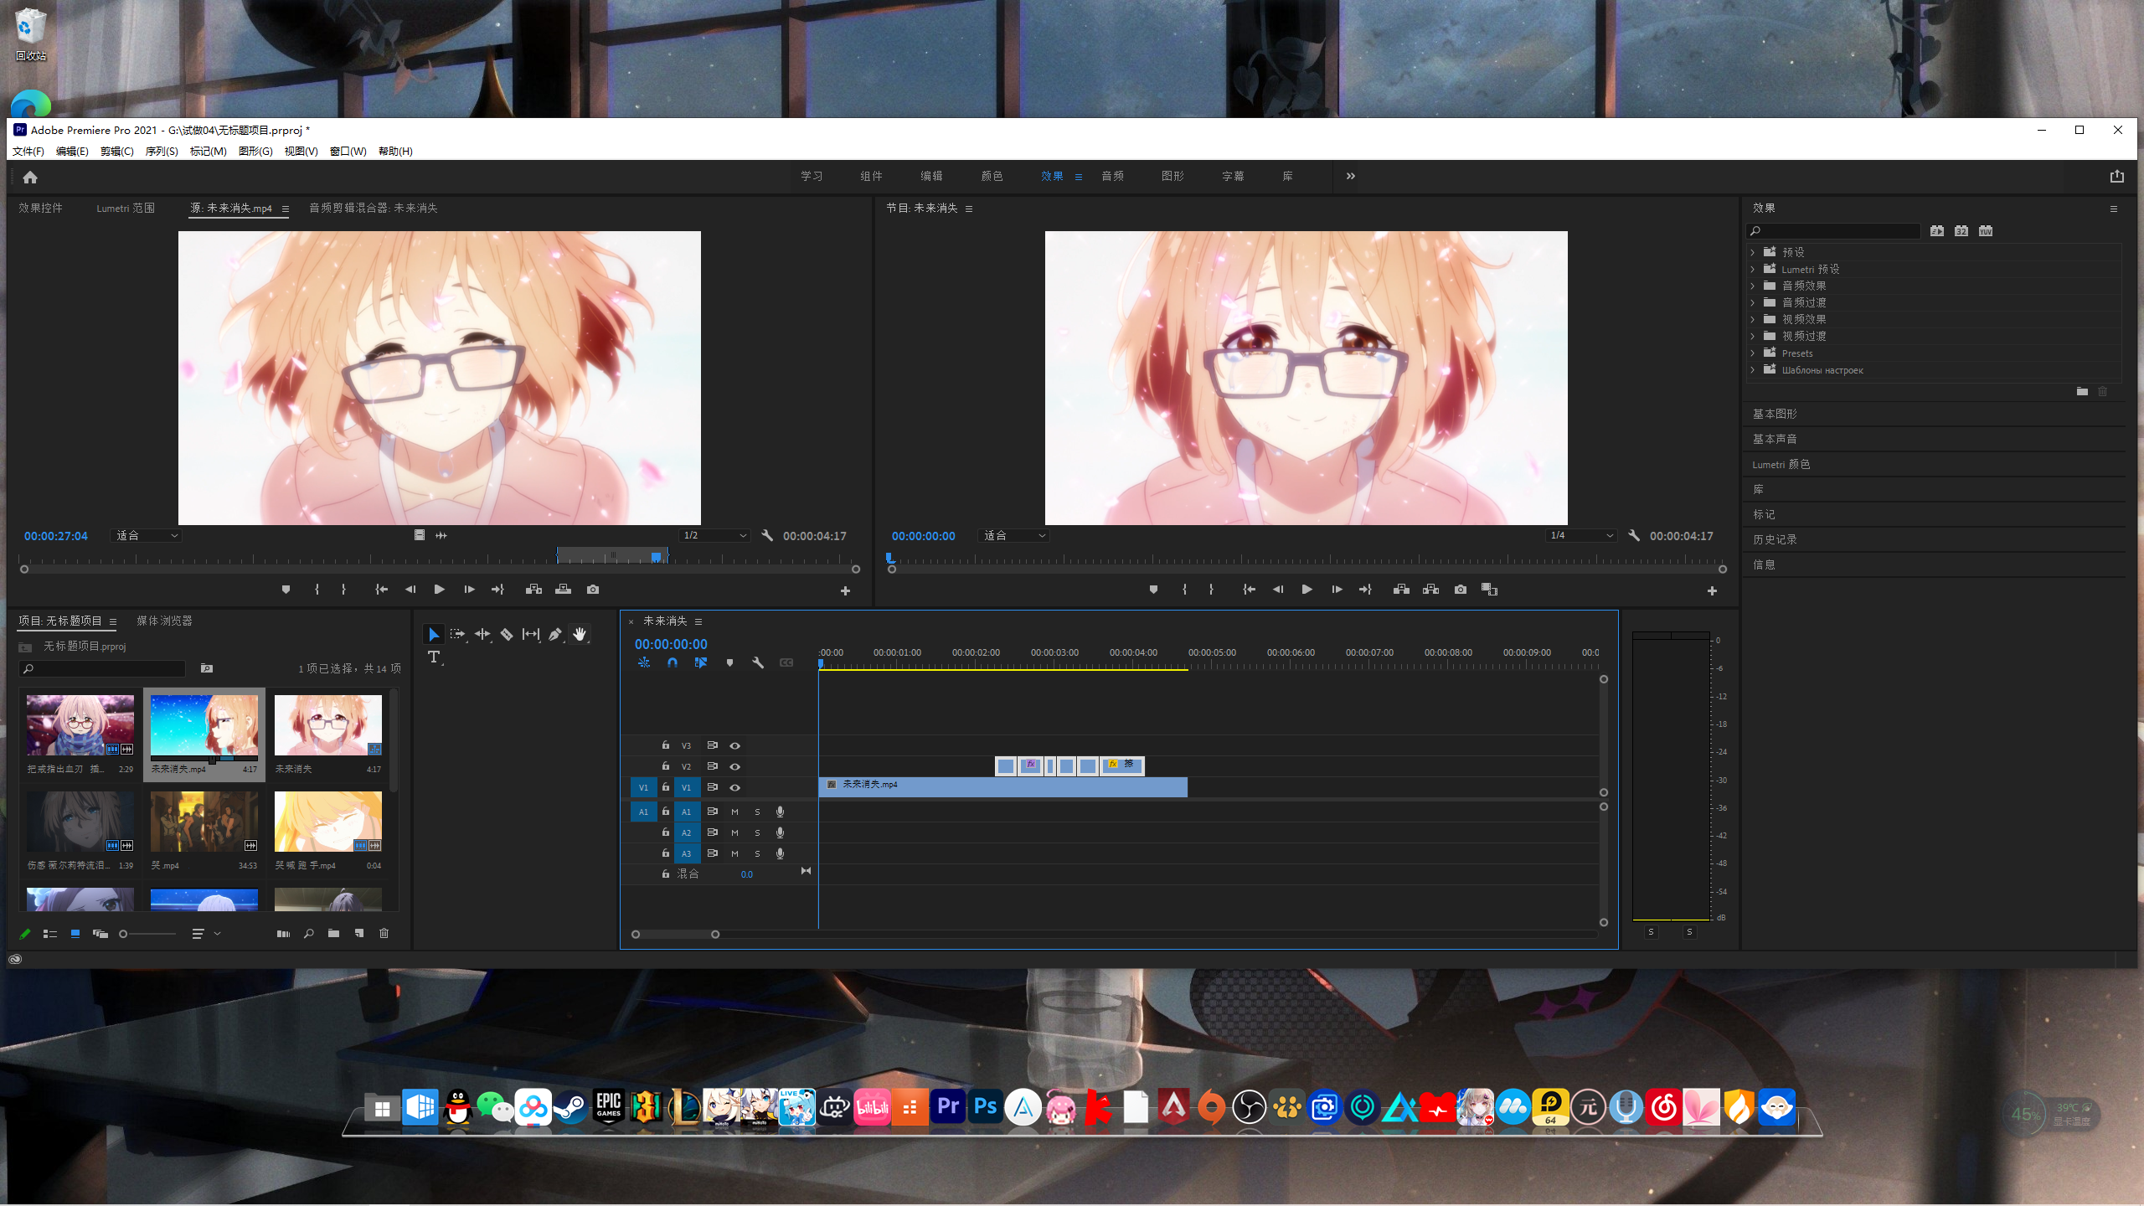Click New Item icon in project panel
The image size is (2144, 1206).
[x=359, y=933]
